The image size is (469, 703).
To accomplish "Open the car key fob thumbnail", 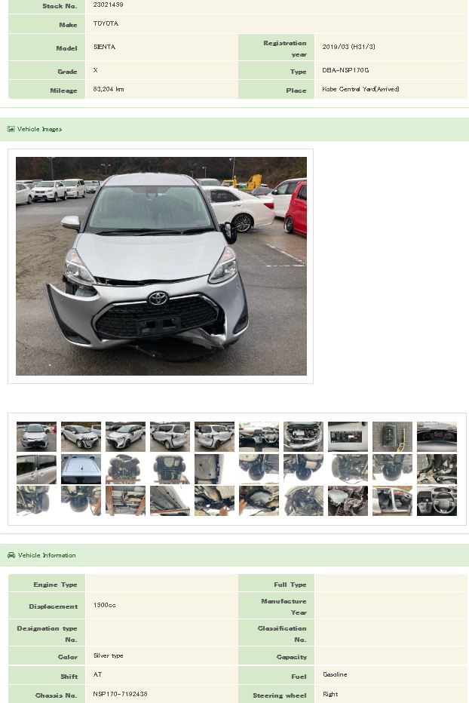I will pyautogui.click(x=392, y=437).
